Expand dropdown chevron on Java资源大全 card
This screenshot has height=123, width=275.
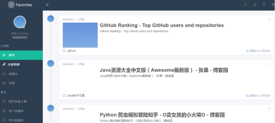269,64
